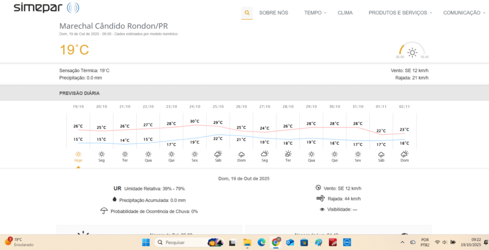Select the 02/11 Dom rain icon
489x250 pixels.
pos(404,154)
